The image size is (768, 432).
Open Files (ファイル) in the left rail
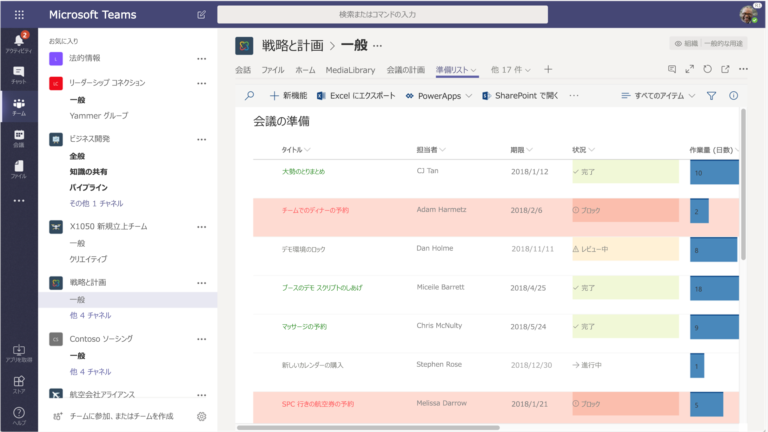[19, 170]
